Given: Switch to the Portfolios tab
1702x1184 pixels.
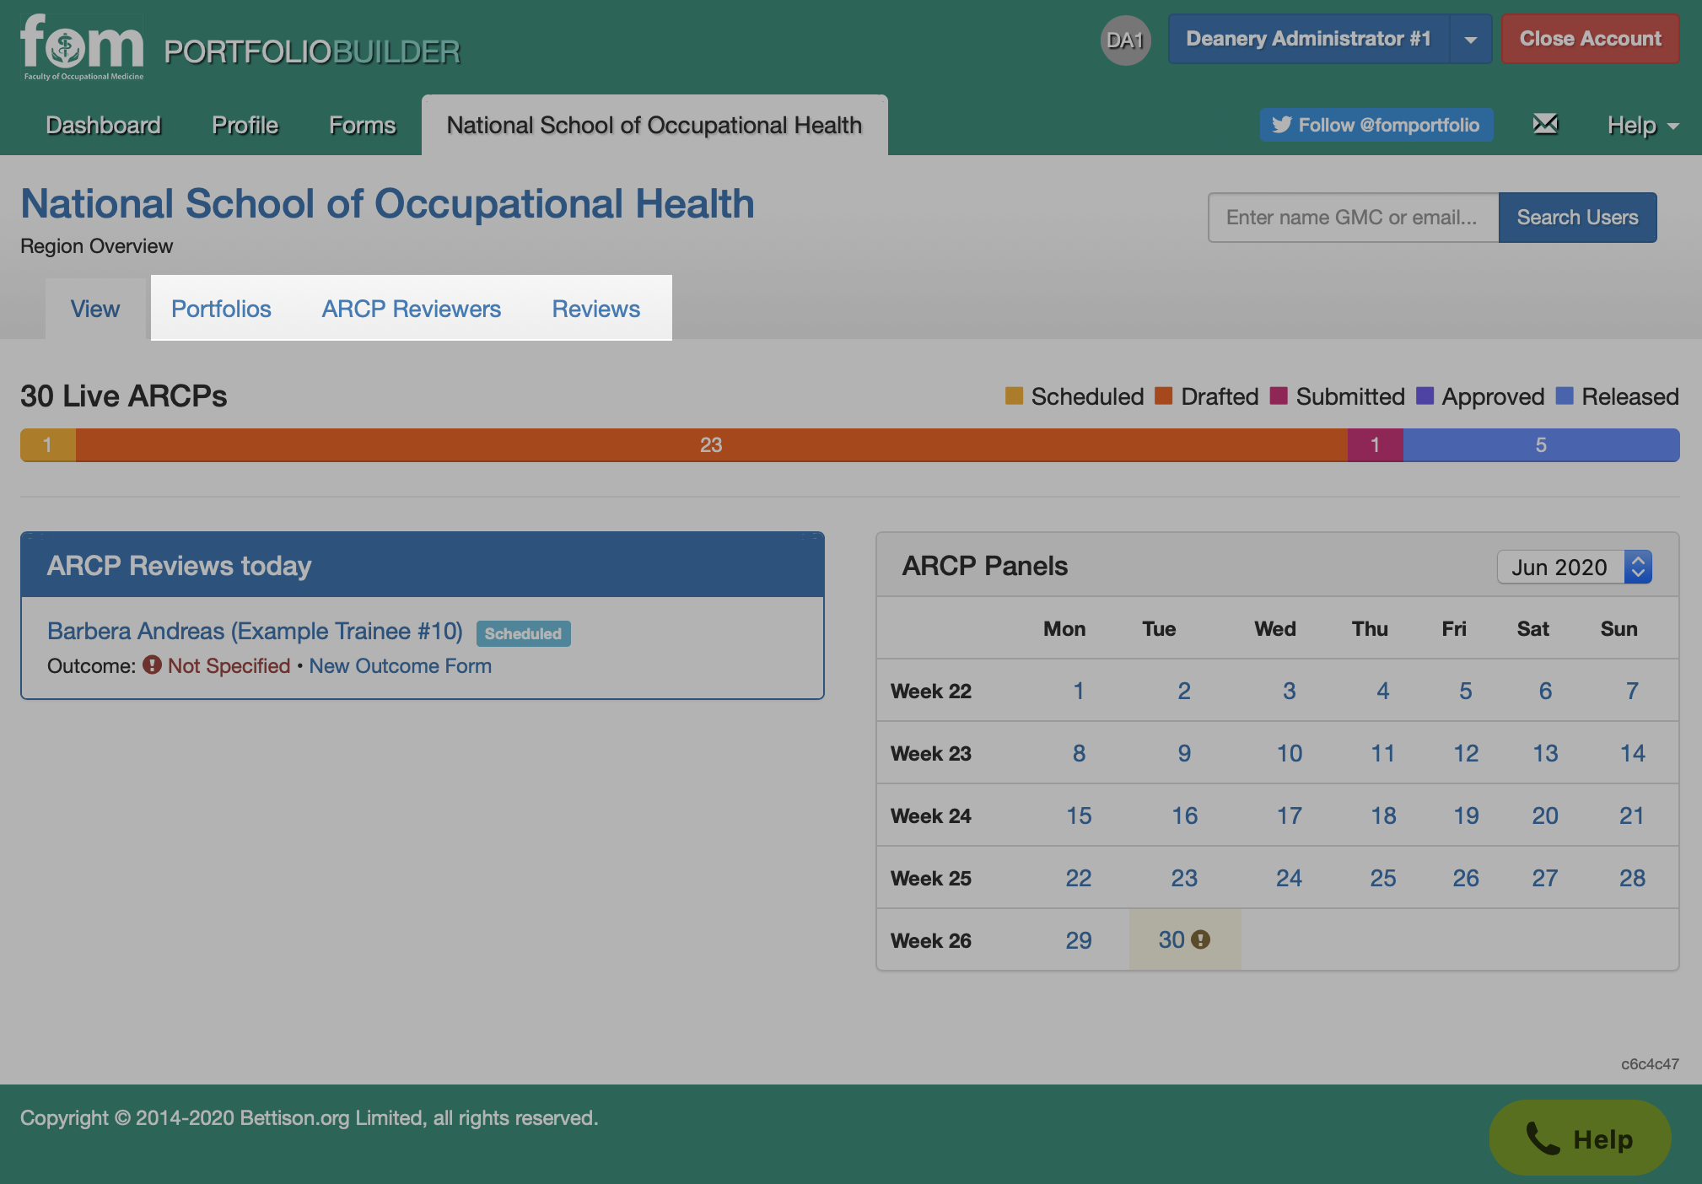Looking at the screenshot, I should click(x=221, y=309).
